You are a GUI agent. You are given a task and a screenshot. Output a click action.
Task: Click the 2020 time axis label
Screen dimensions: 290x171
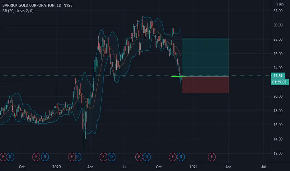click(57, 167)
